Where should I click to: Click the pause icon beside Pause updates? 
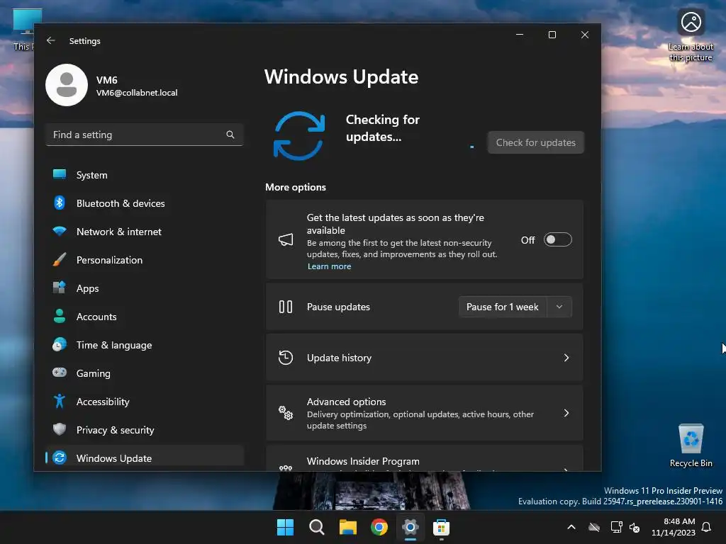(x=286, y=307)
